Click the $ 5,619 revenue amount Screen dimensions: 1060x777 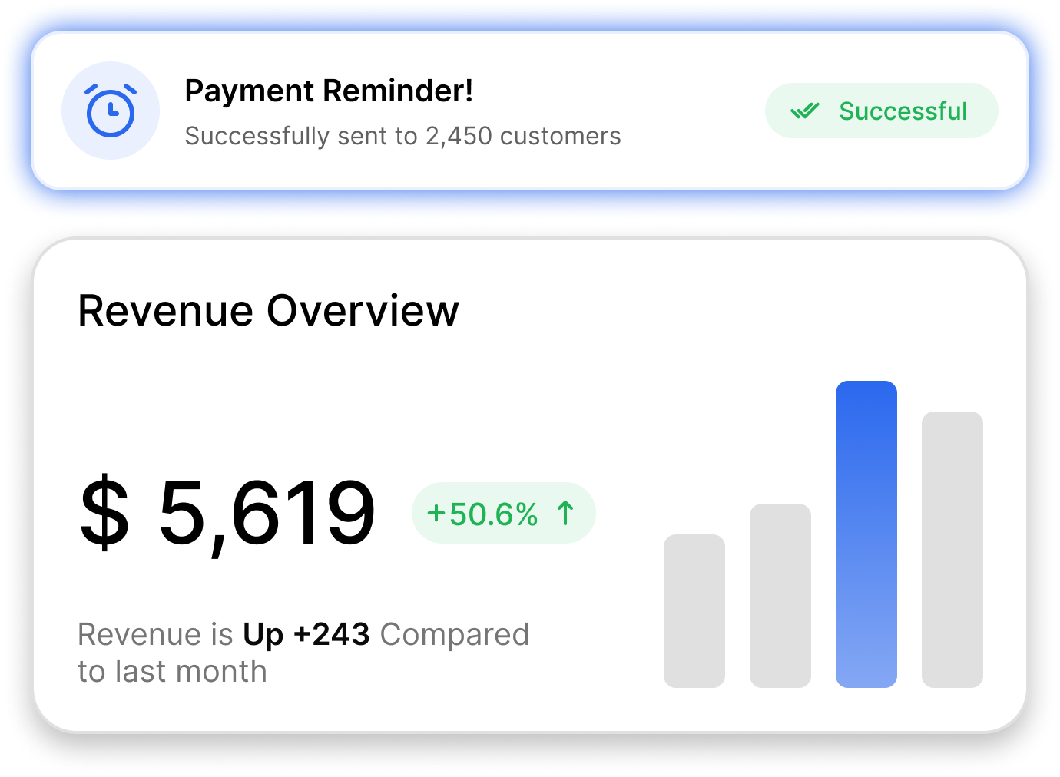[227, 513]
